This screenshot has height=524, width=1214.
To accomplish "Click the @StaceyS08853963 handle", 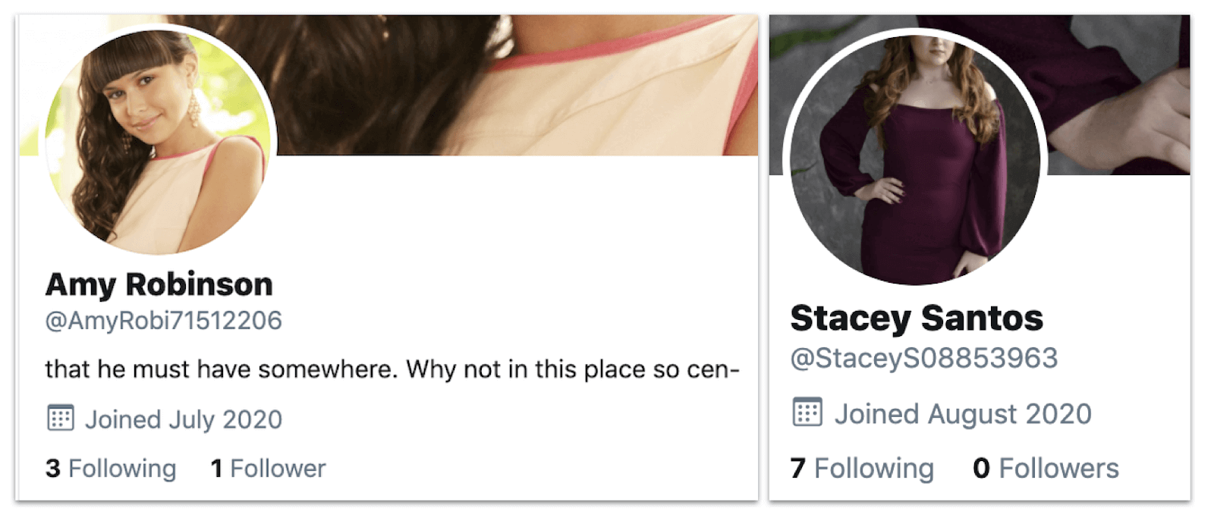I will tap(923, 358).
